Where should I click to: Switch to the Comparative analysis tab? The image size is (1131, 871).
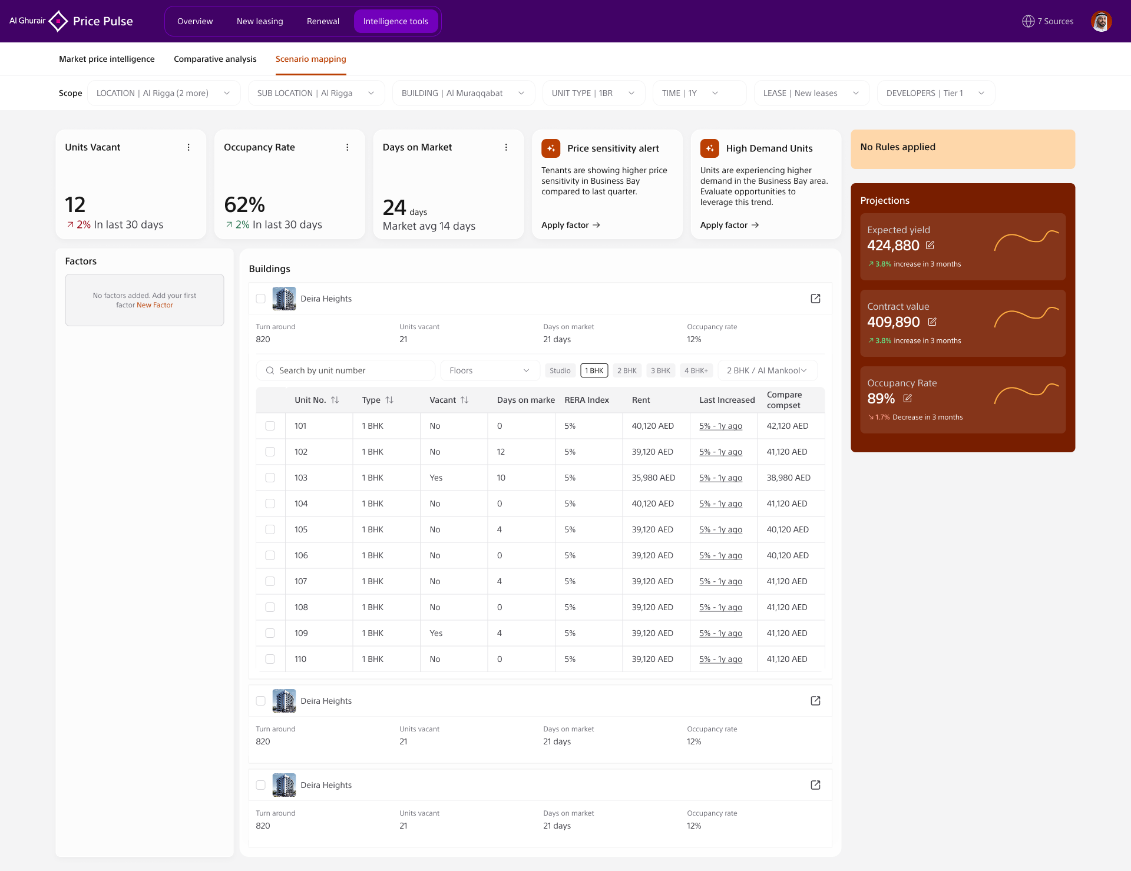point(215,59)
